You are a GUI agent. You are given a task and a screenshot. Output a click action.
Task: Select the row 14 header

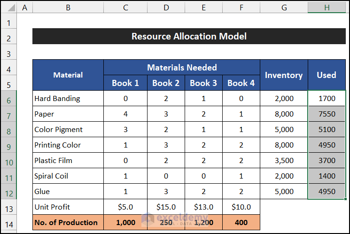pos(9,222)
